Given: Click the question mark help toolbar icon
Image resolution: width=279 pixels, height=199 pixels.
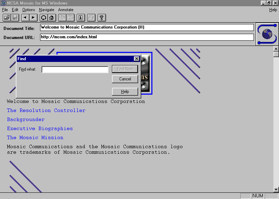Looking at the screenshot, I should [101, 18].
